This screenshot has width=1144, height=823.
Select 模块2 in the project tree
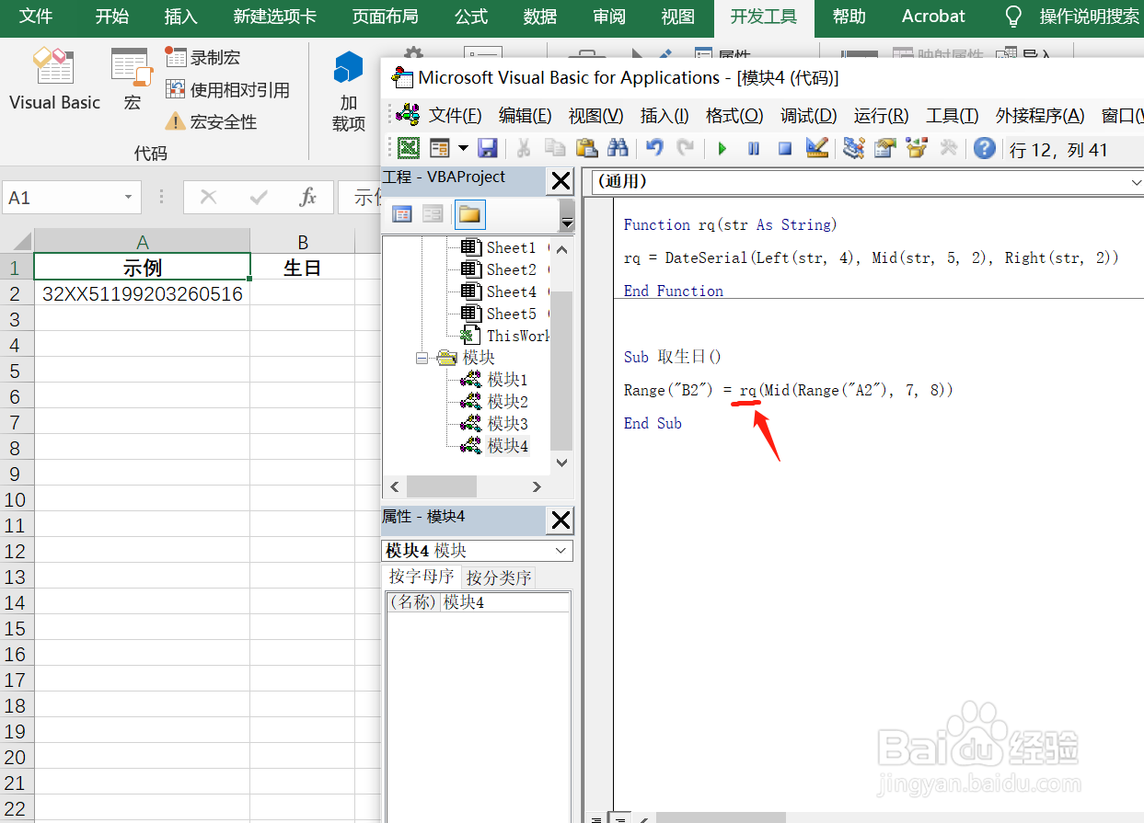pyautogui.click(x=507, y=402)
